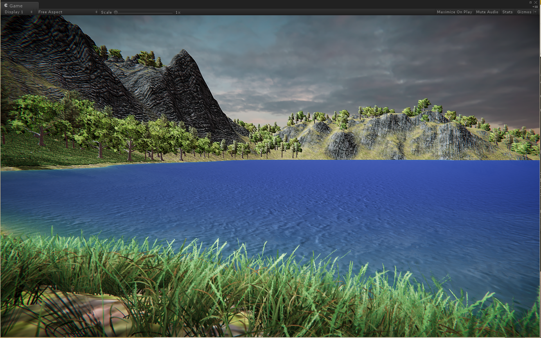Toggle Mute Audio

[487, 12]
